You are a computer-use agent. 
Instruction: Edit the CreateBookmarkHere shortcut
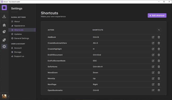153,43
